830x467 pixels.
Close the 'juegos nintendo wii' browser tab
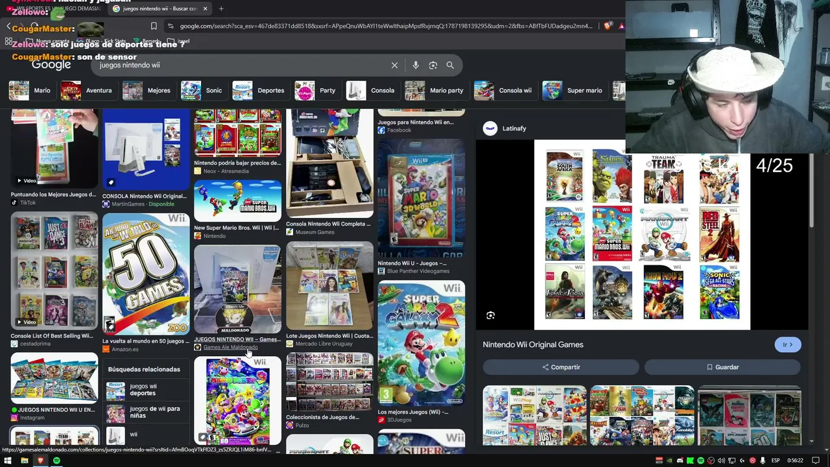pyautogui.click(x=206, y=8)
